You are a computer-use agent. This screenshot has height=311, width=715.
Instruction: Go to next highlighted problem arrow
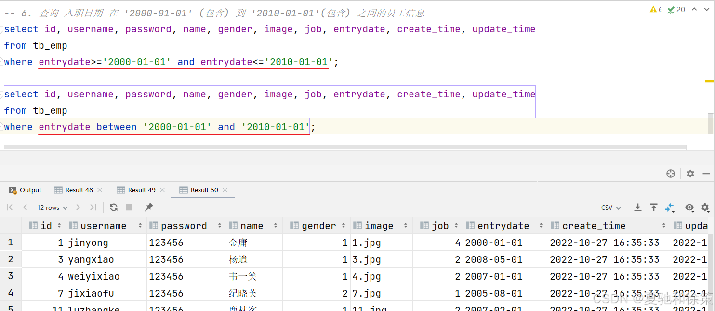[707, 9]
